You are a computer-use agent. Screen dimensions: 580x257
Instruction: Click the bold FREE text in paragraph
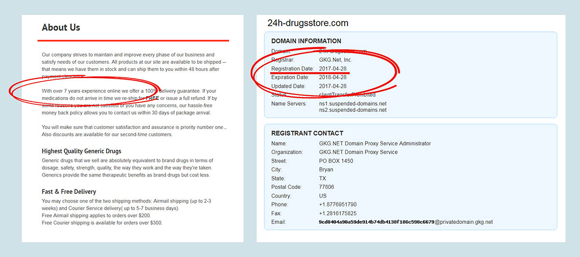click(x=152, y=98)
